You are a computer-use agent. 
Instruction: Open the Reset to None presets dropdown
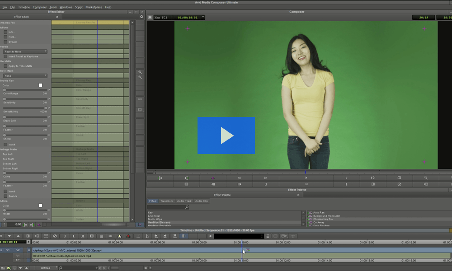click(x=25, y=51)
